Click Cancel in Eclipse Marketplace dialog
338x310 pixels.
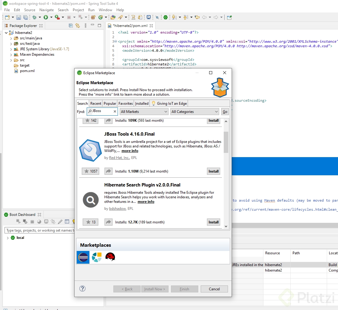click(x=214, y=289)
